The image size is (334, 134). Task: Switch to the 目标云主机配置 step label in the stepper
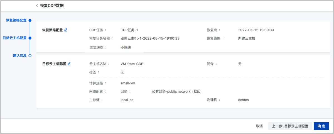click(x=14, y=38)
